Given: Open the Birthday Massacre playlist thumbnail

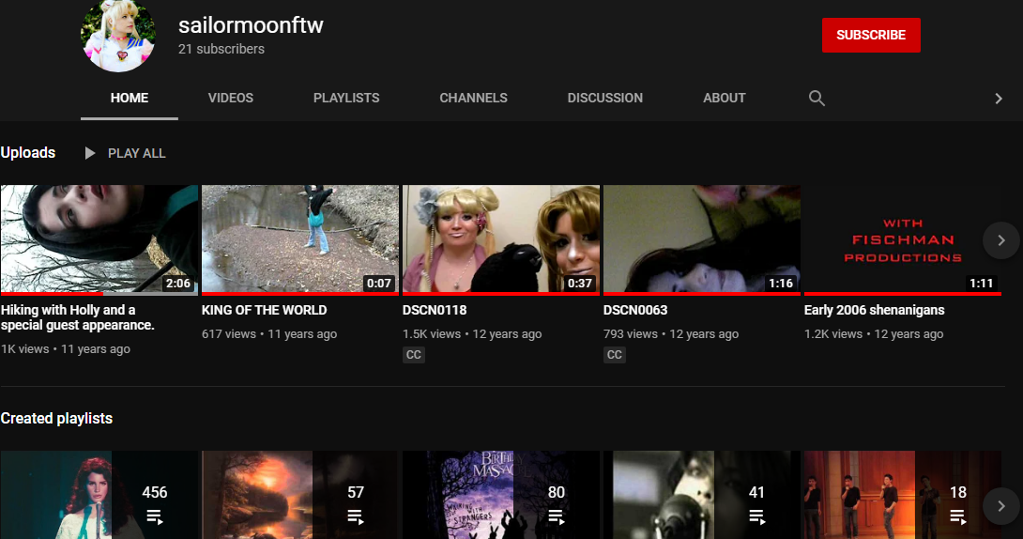Looking at the screenshot, I should pyautogui.click(x=501, y=495).
